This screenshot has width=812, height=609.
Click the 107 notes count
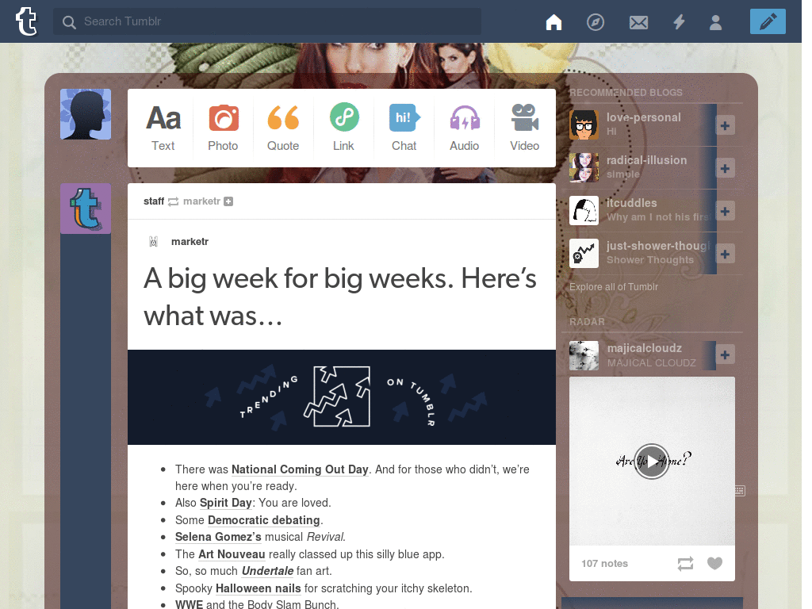point(604,564)
